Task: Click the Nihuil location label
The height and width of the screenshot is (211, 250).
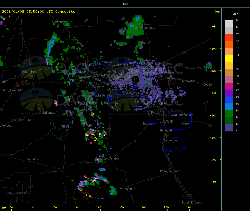Action: pyautogui.click(x=66, y=126)
